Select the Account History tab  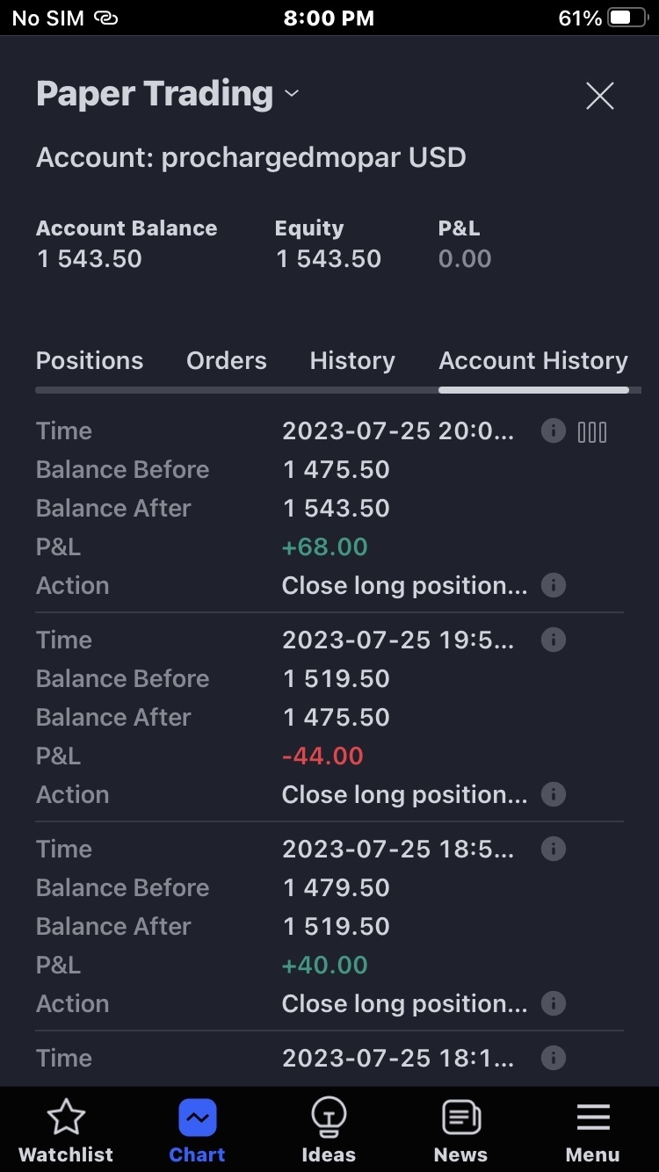click(533, 361)
